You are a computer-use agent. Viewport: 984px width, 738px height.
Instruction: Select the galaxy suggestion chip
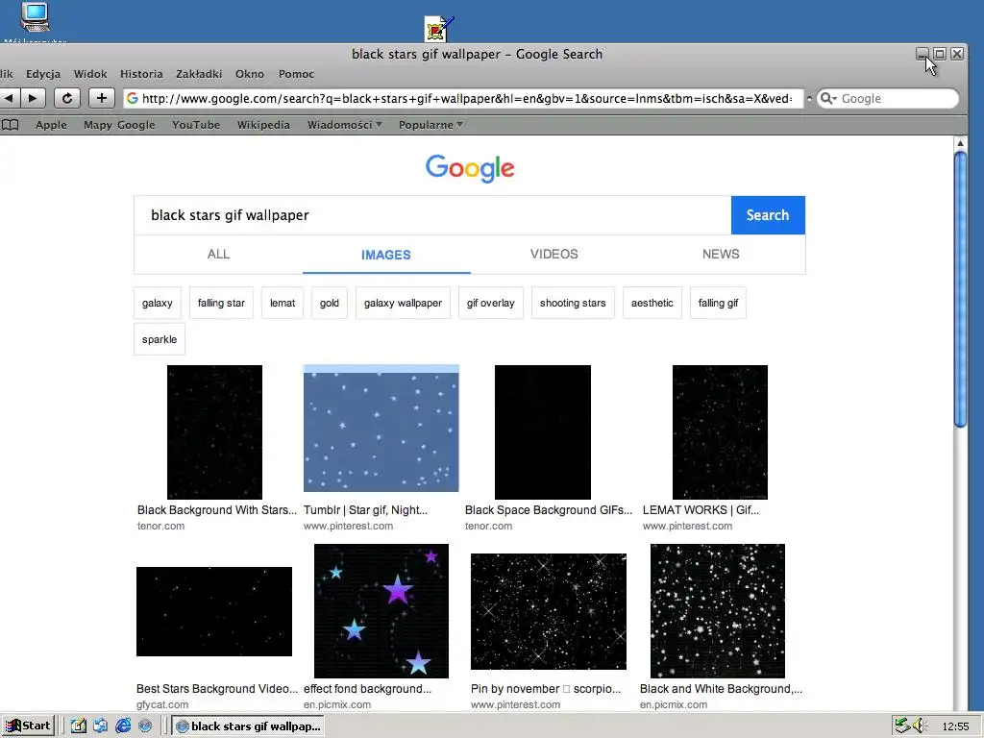(x=157, y=303)
